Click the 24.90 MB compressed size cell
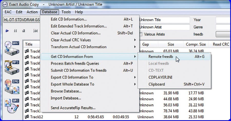 pos(196,99)
